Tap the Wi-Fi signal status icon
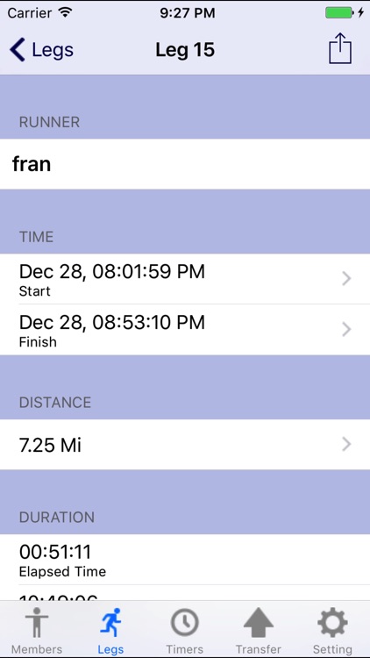The image size is (370, 658). click(65, 12)
